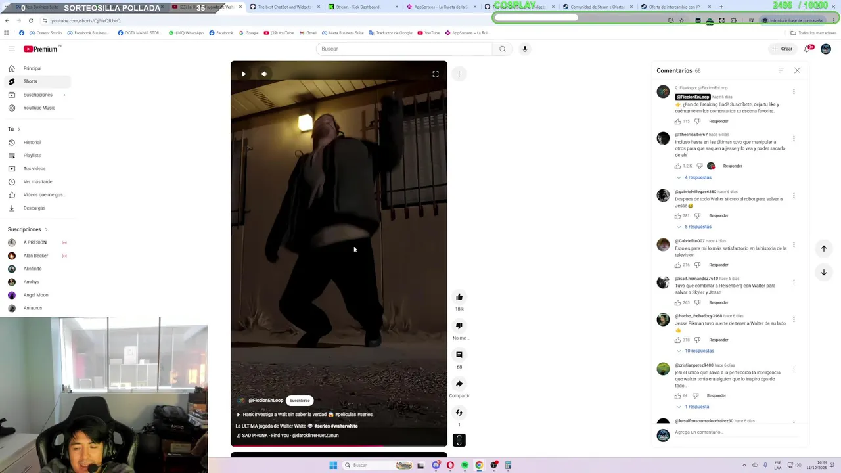This screenshot has width=841, height=473.
Task: Click the search magnifier button
Action: pyautogui.click(x=503, y=49)
